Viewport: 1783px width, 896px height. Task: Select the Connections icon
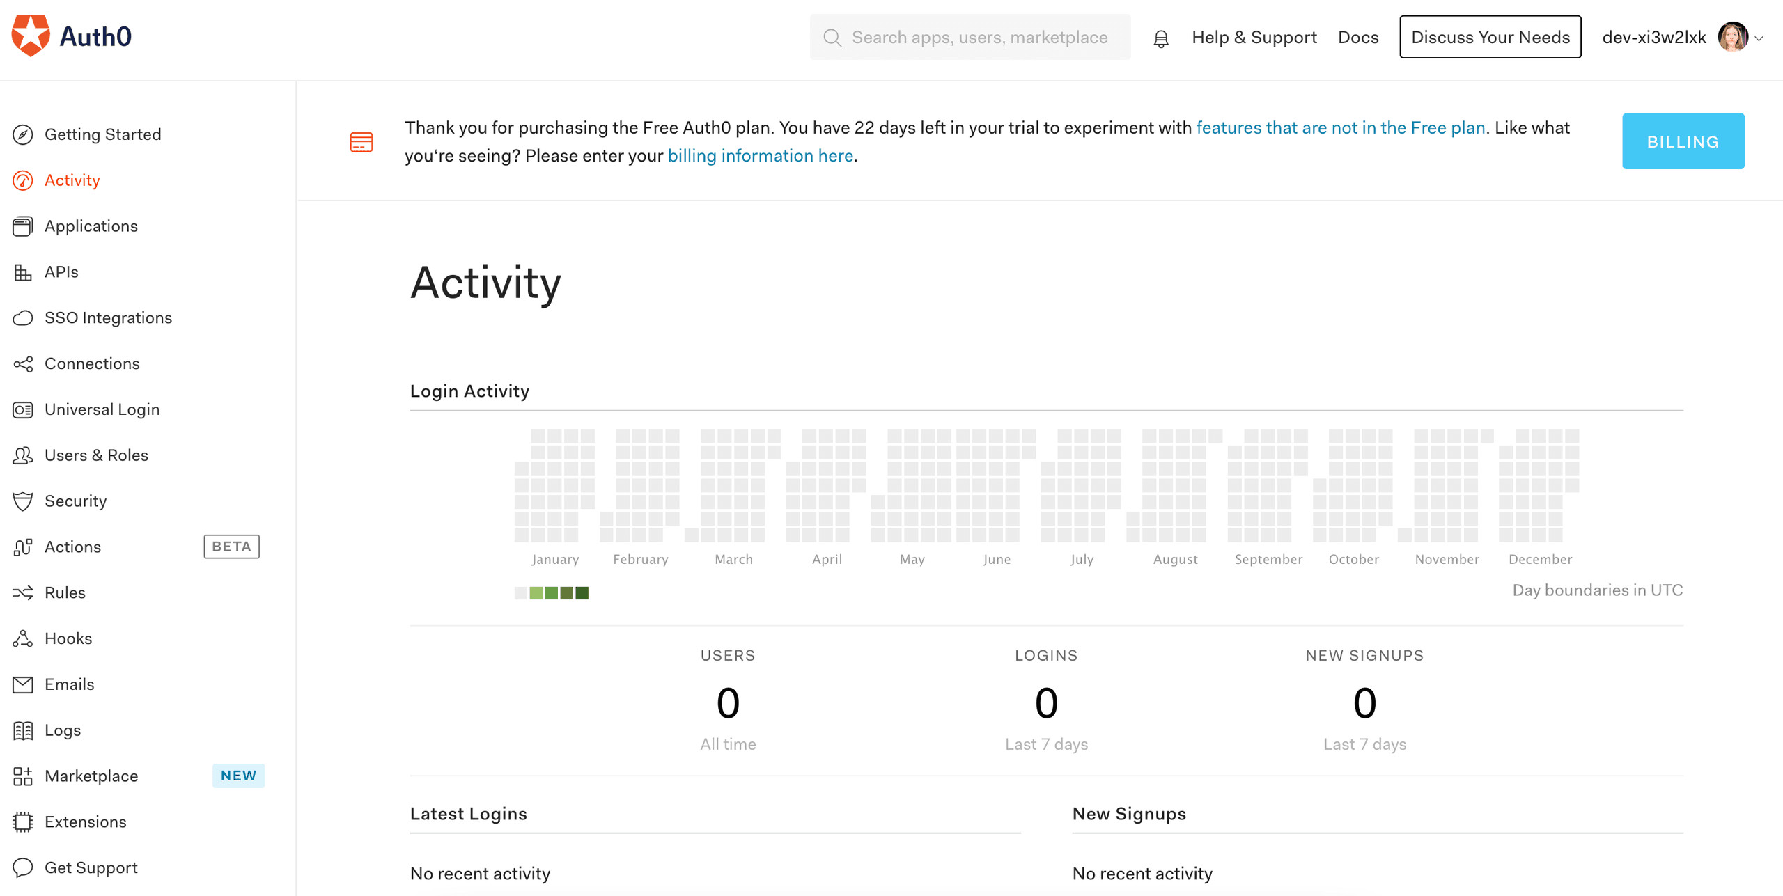pos(22,363)
